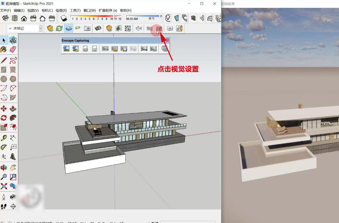
Task: Activate the Walk footprints tool
Action: point(4,206)
